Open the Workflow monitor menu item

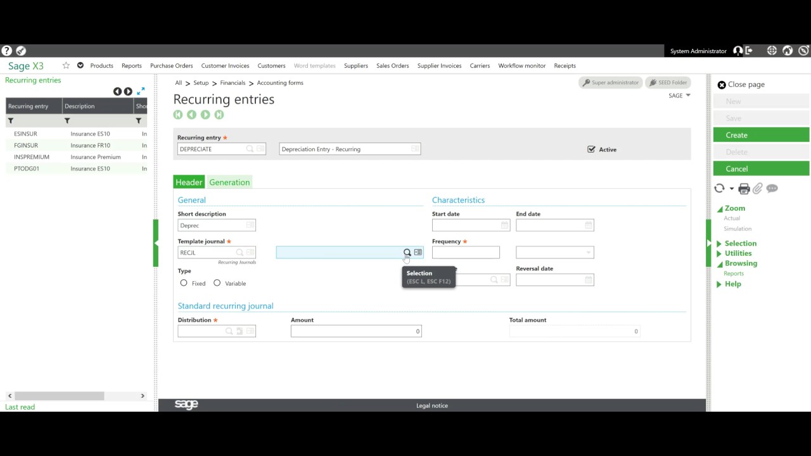[521, 66]
